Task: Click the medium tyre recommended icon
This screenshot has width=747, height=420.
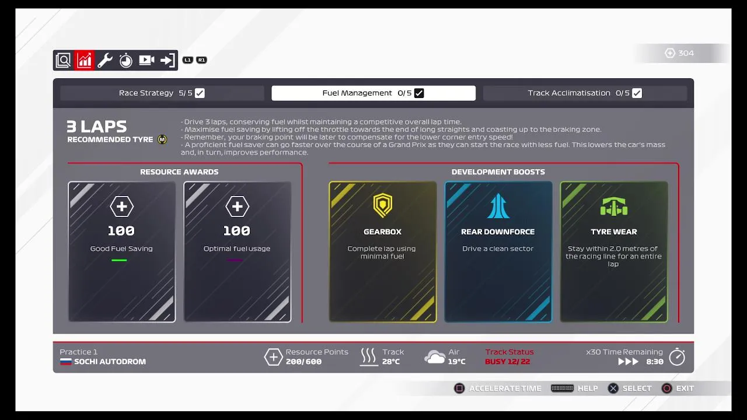Action: pyautogui.click(x=162, y=139)
